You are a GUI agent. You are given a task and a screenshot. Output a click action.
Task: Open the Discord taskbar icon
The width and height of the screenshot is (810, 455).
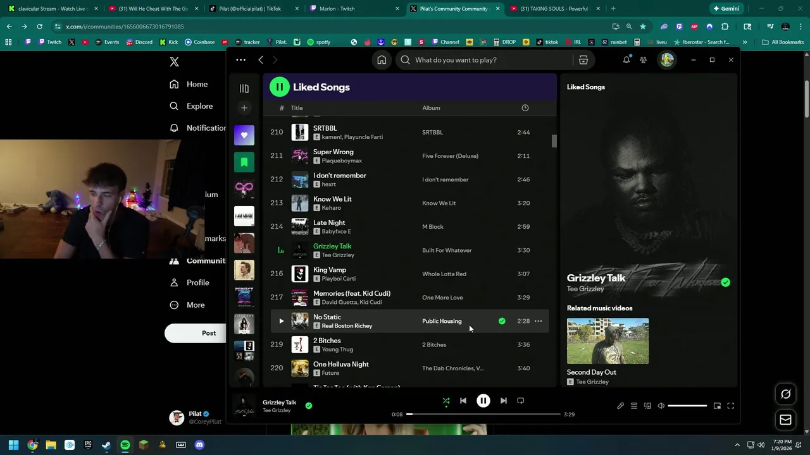(199, 445)
